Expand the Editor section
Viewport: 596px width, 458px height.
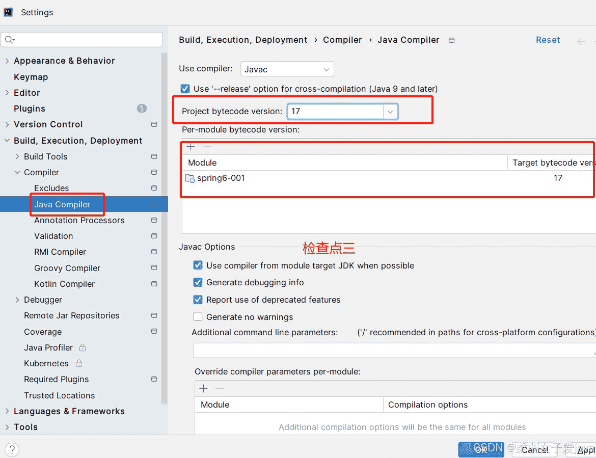pos(7,93)
